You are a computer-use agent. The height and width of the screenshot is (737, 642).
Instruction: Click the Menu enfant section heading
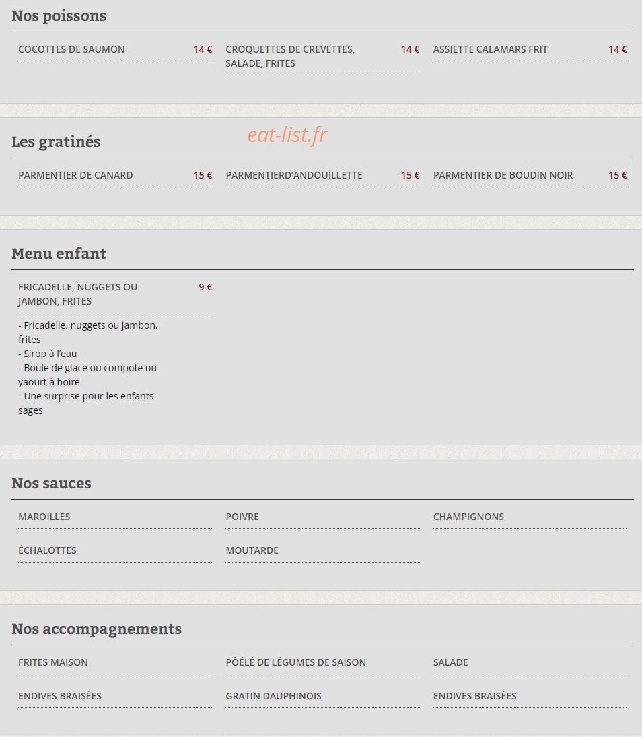(59, 253)
